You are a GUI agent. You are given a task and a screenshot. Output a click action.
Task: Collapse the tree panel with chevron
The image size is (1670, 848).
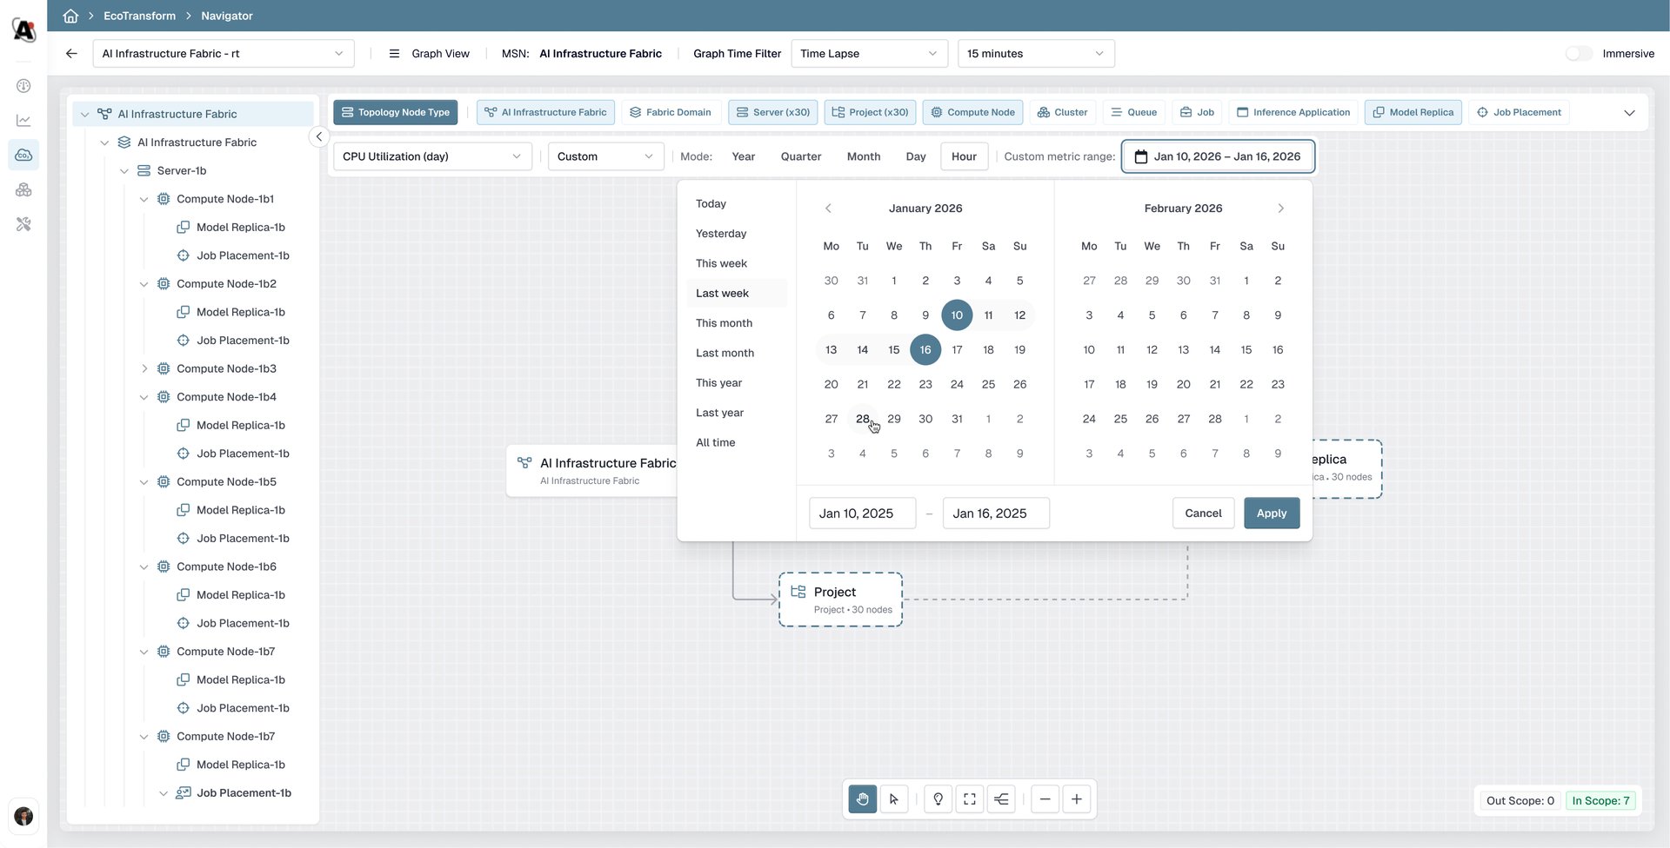point(319,136)
